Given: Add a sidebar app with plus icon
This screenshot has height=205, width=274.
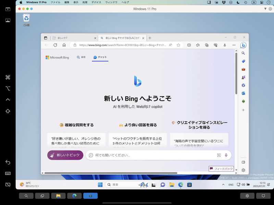Looking at the screenshot, I should pyautogui.click(x=243, y=110).
